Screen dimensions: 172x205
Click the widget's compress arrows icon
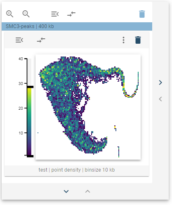(41, 40)
